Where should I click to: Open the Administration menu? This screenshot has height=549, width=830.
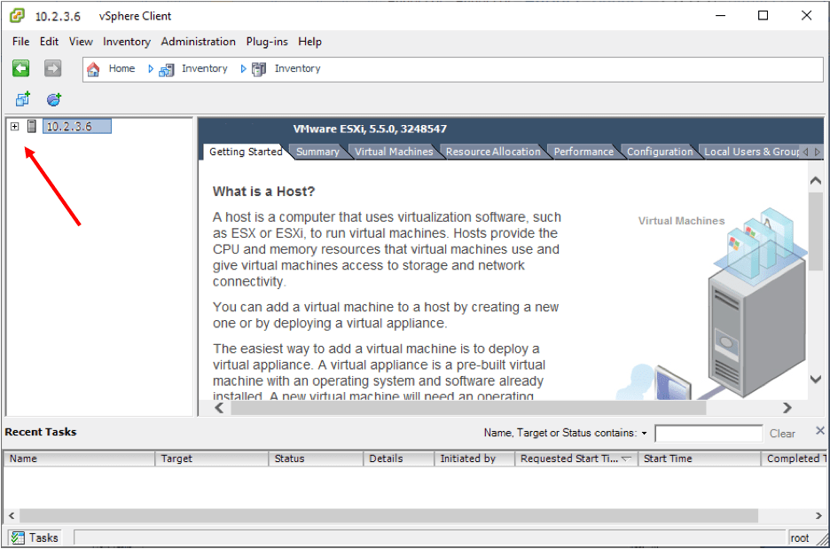pos(199,42)
